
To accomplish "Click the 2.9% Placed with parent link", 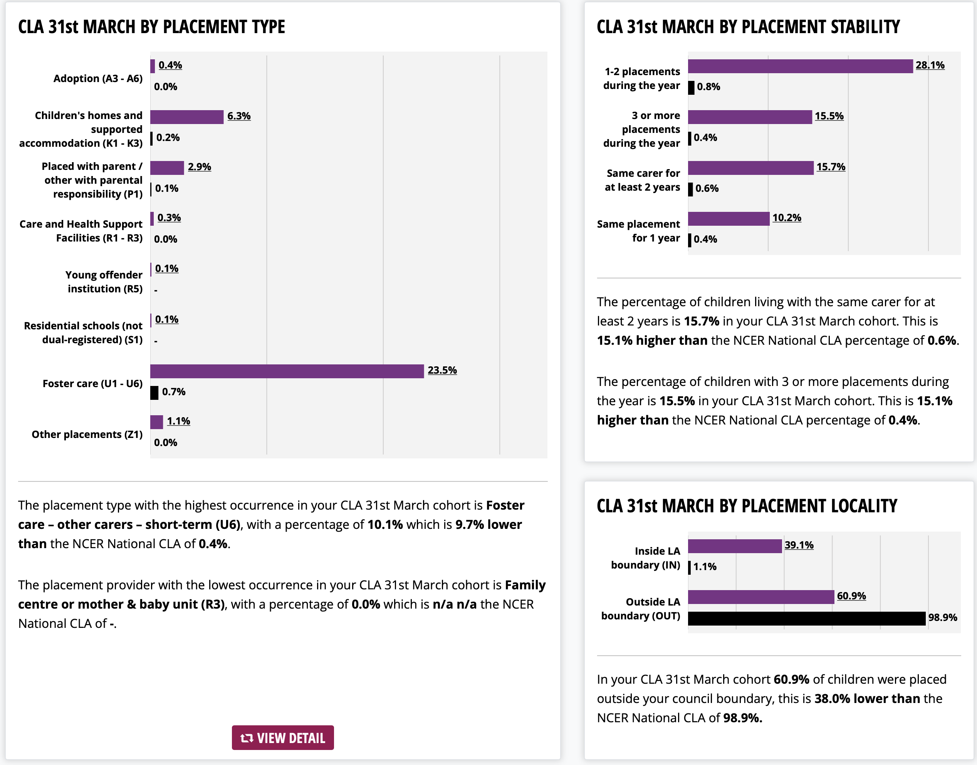I will (199, 167).
